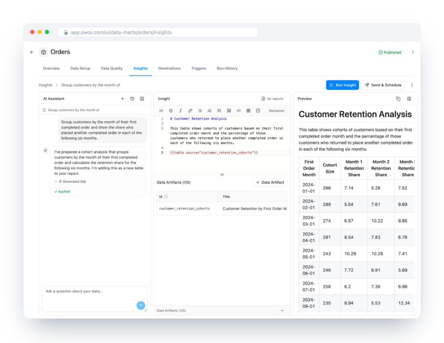This screenshot has width=444, height=343.
Task: Click the browser address bar
Action: 158,32
